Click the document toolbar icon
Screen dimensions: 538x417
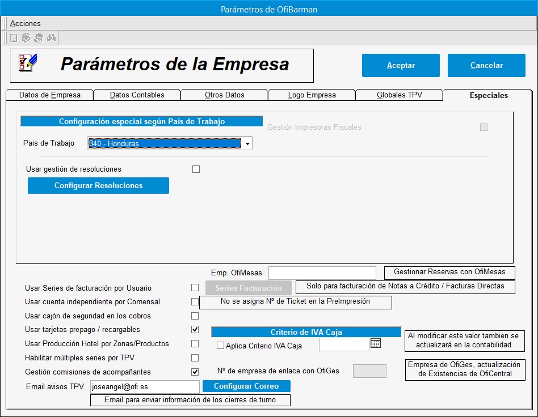(x=14, y=38)
